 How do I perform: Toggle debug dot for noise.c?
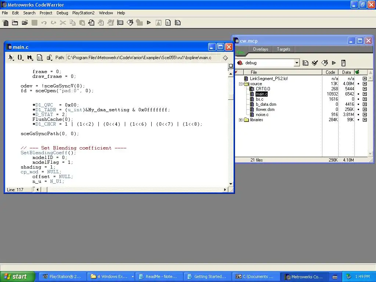tap(358, 115)
